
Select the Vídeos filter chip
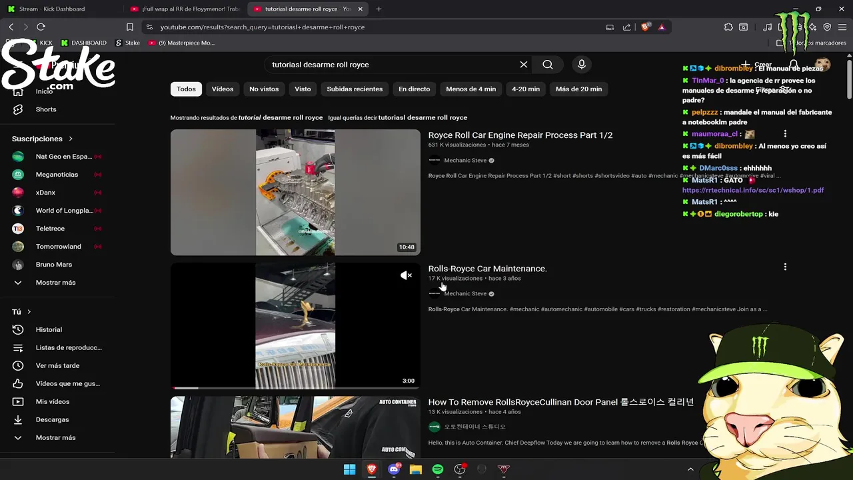223,89
